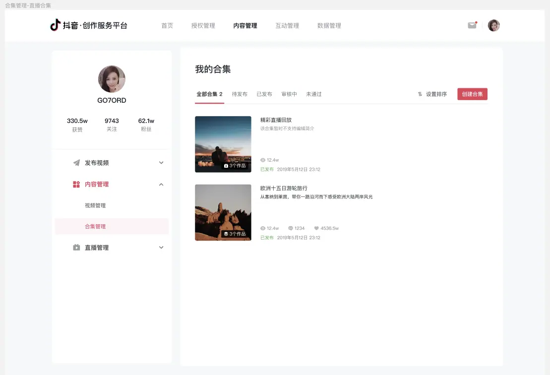Expand the 直播管理 chevron
Screen dimensions: 550x375
[161, 248]
